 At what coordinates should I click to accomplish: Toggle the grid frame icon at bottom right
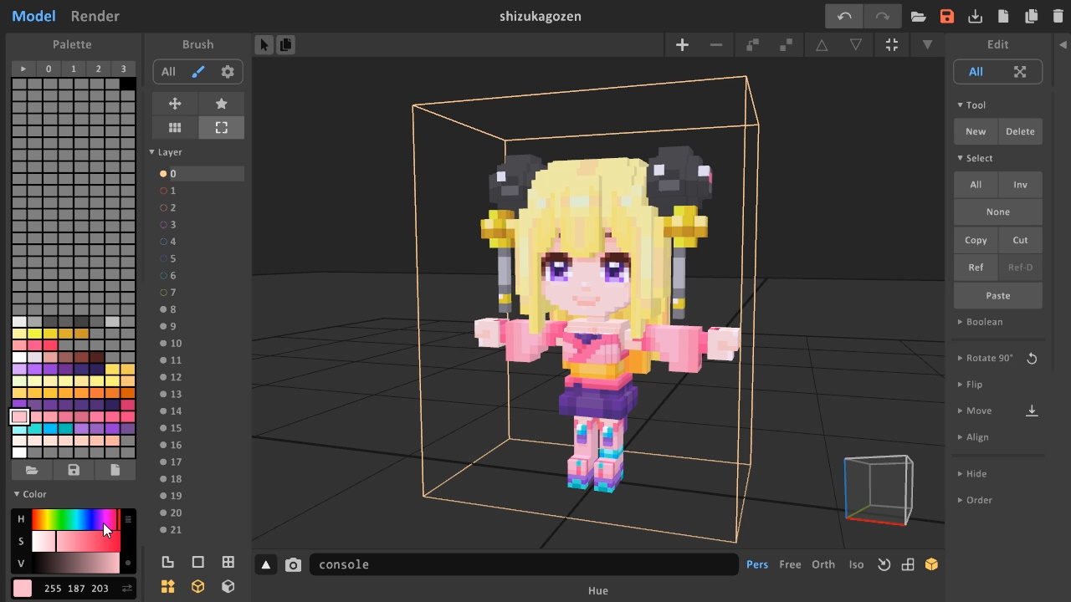pos(908,565)
